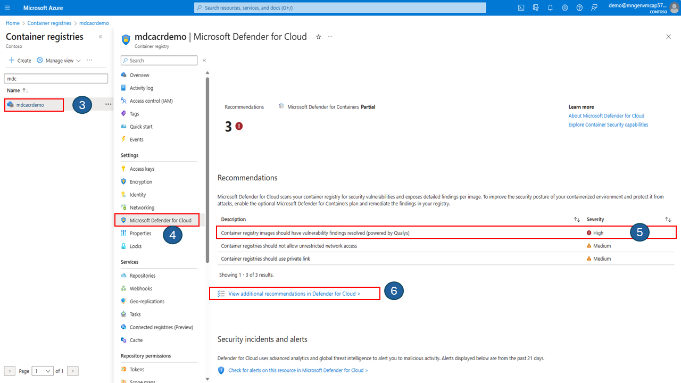Viewport: 681px width, 383px height.
Task: Click View additional recommendations in Defender link
Action: click(294, 294)
